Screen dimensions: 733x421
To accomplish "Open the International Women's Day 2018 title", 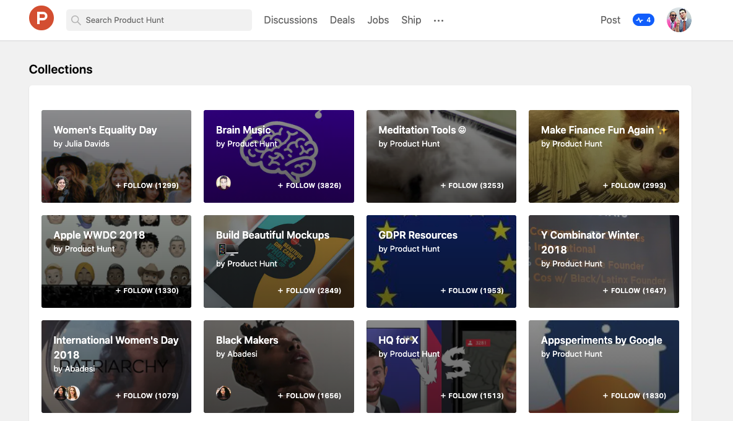I will tap(116, 347).
